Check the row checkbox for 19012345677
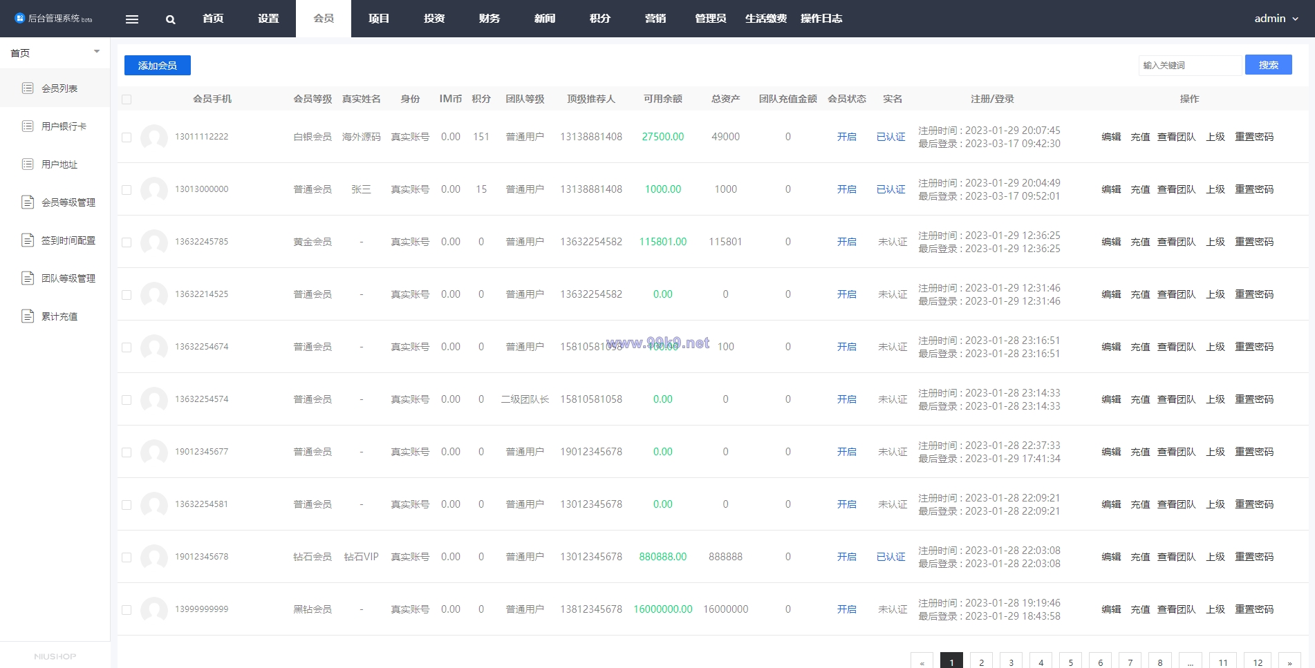Viewport: 1315px width, 668px height. coord(127,452)
